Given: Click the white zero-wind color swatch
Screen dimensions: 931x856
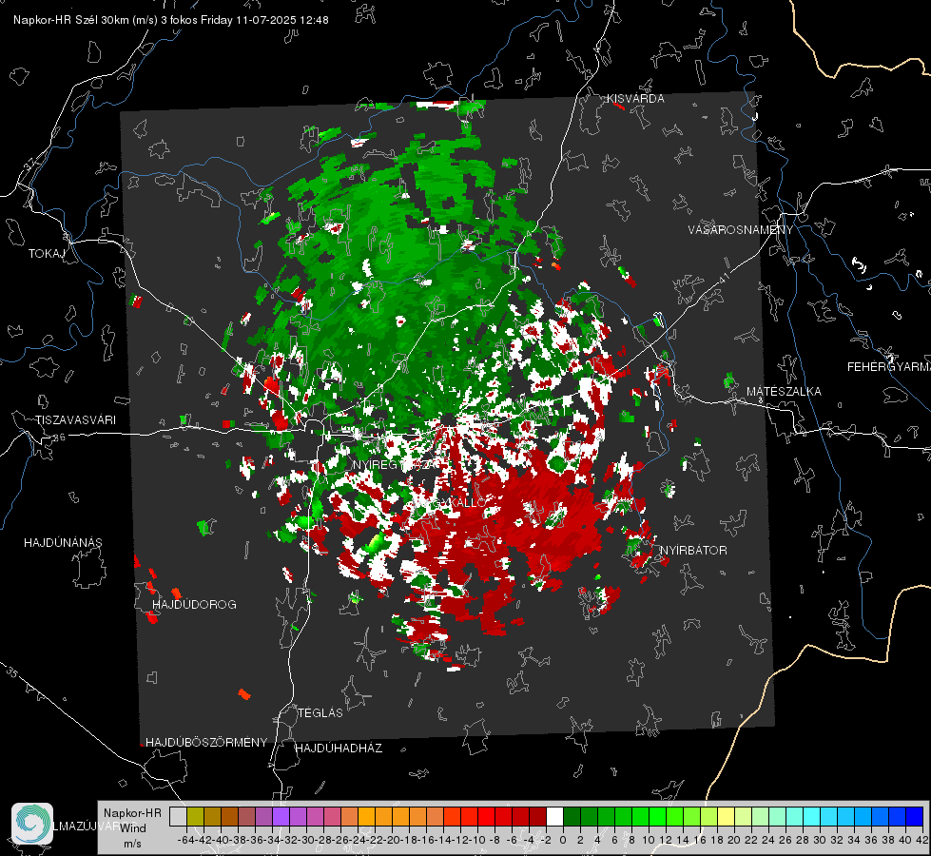Looking at the screenshot, I should 554,817.
